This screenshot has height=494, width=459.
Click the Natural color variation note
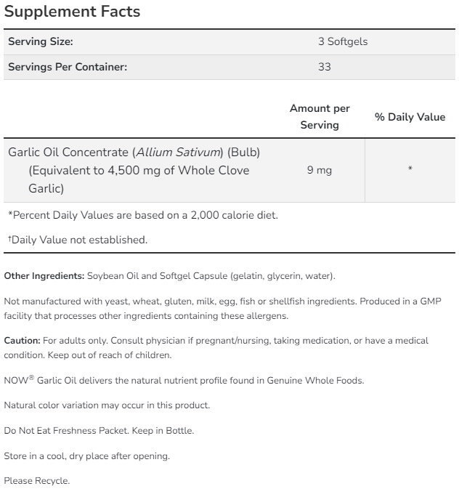pyautogui.click(x=107, y=405)
